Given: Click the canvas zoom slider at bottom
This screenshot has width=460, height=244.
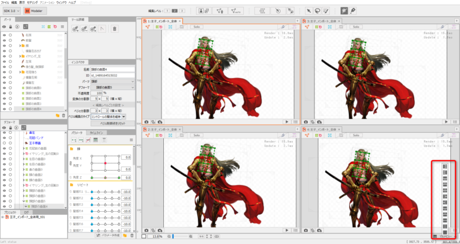Looking at the screenshot, I should pyautogui.click(x=181, y=237).
